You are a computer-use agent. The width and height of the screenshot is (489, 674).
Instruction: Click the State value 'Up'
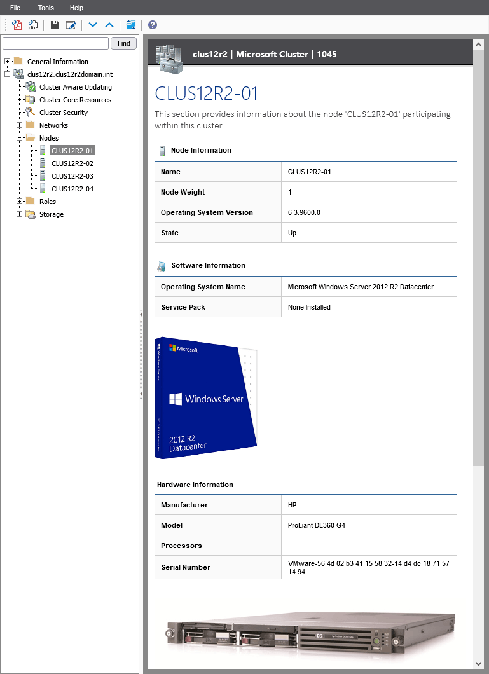[x=293, y=233]
